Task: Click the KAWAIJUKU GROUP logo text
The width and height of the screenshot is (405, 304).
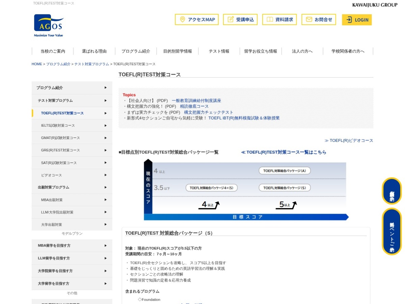Action: 375,5
